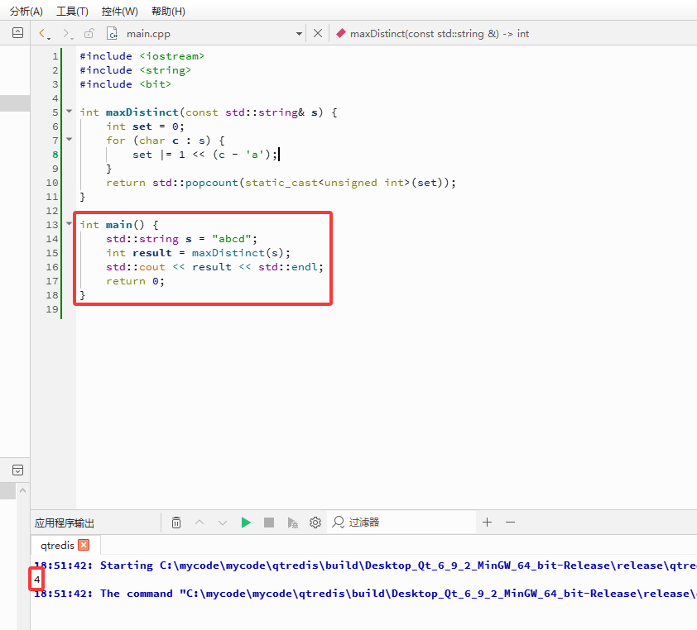Click the 应用程序输出 panel title
This screenshot has height=630, width=697.
coord(65,523)
